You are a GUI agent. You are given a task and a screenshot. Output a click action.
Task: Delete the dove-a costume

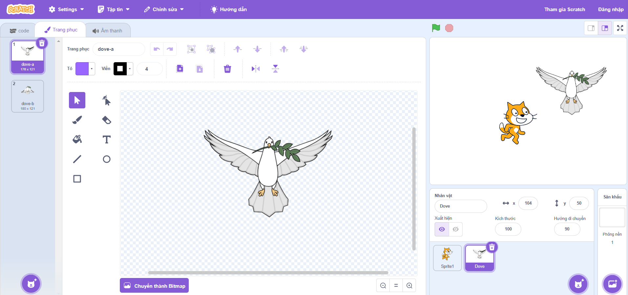tap(42, 43)
